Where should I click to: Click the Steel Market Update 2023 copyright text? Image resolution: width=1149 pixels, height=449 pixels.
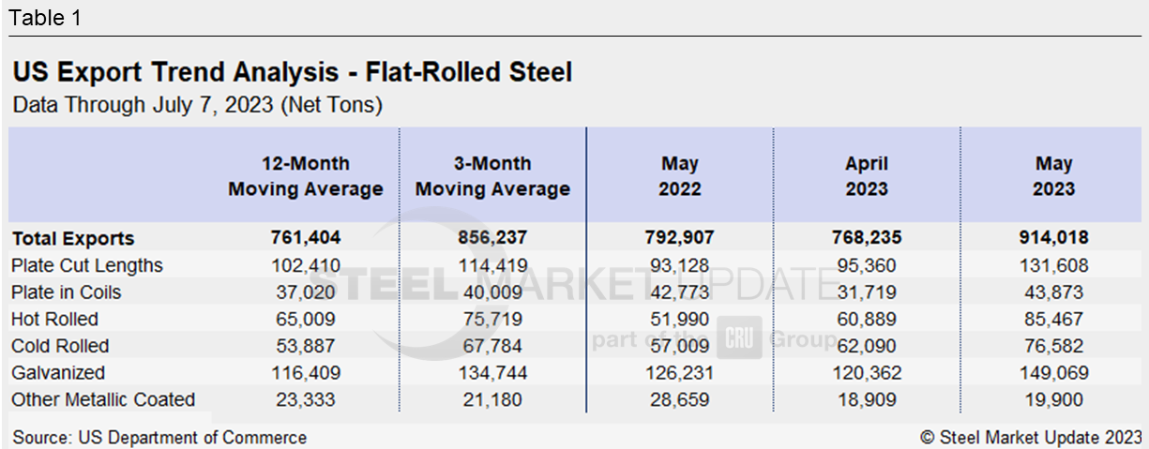(x=1031, y=437)
